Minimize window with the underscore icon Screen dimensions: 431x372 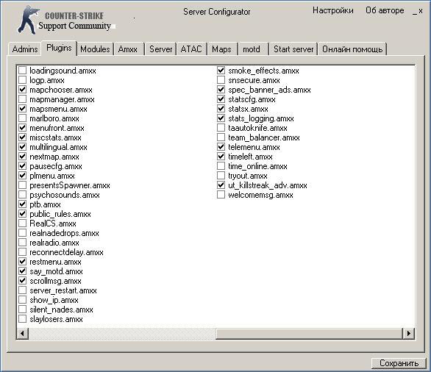415,12
